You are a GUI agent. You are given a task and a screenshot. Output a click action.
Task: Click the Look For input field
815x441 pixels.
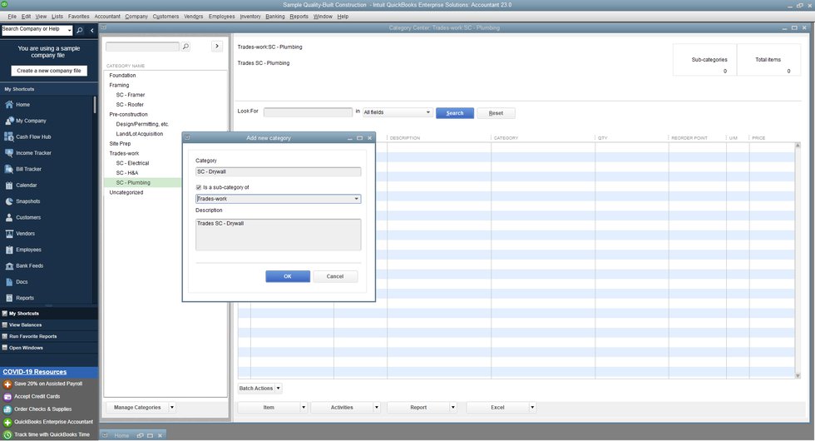(x=308, y=112)
